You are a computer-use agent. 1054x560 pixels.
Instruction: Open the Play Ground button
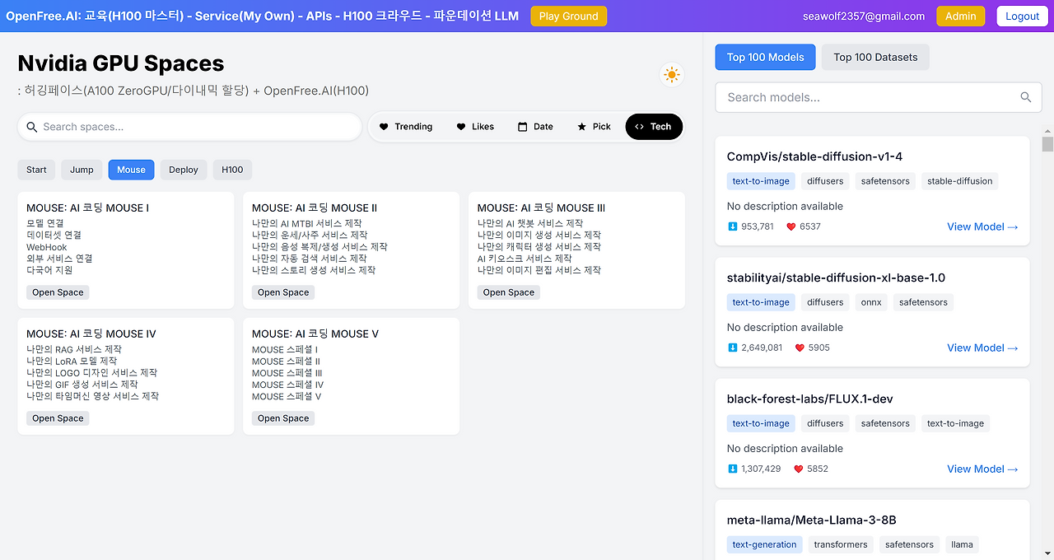point(569,16)
